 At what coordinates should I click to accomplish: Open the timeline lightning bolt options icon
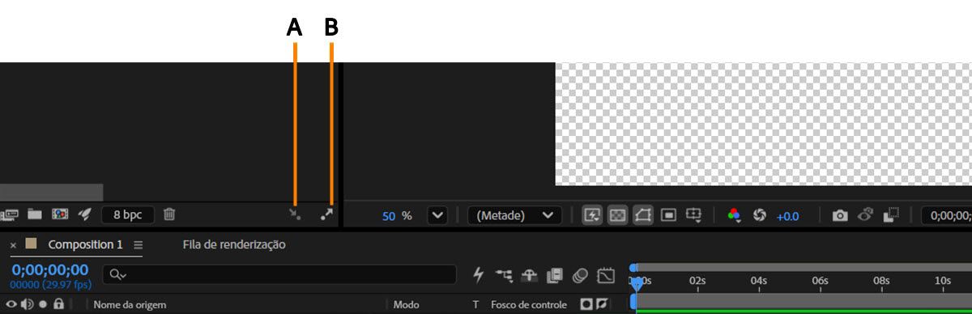pos(478,276)
